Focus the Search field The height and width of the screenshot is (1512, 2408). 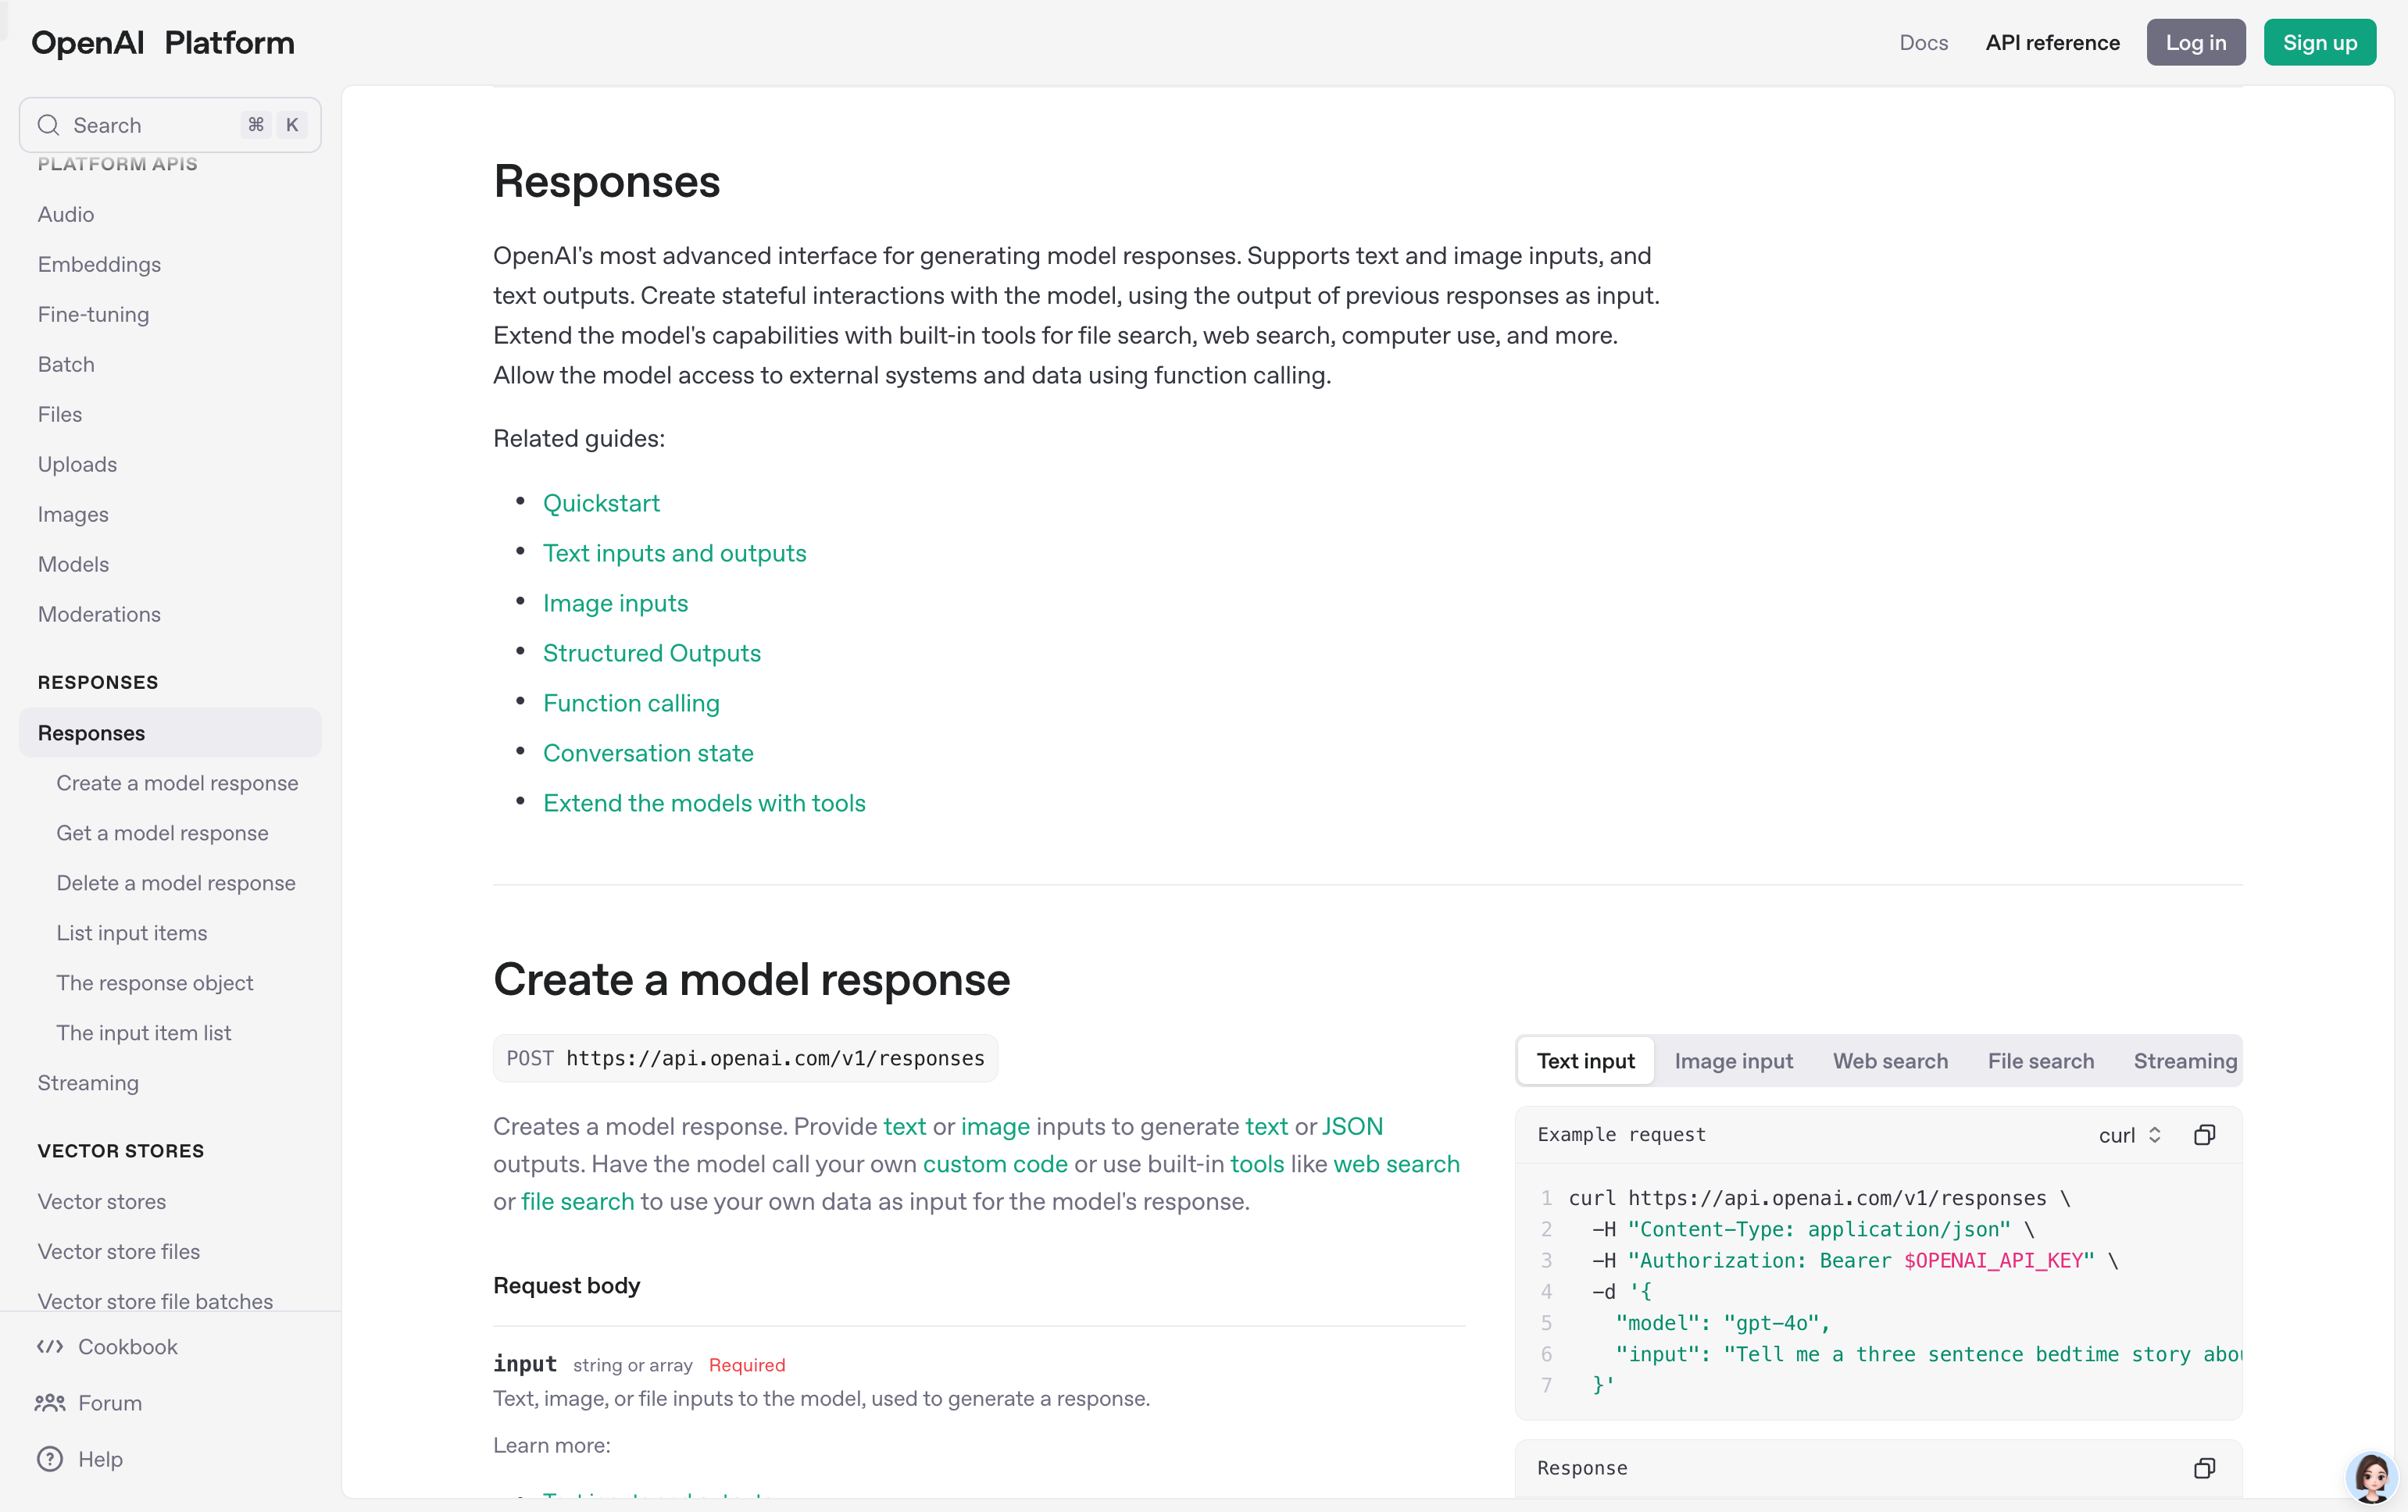[x=170, y=125]
